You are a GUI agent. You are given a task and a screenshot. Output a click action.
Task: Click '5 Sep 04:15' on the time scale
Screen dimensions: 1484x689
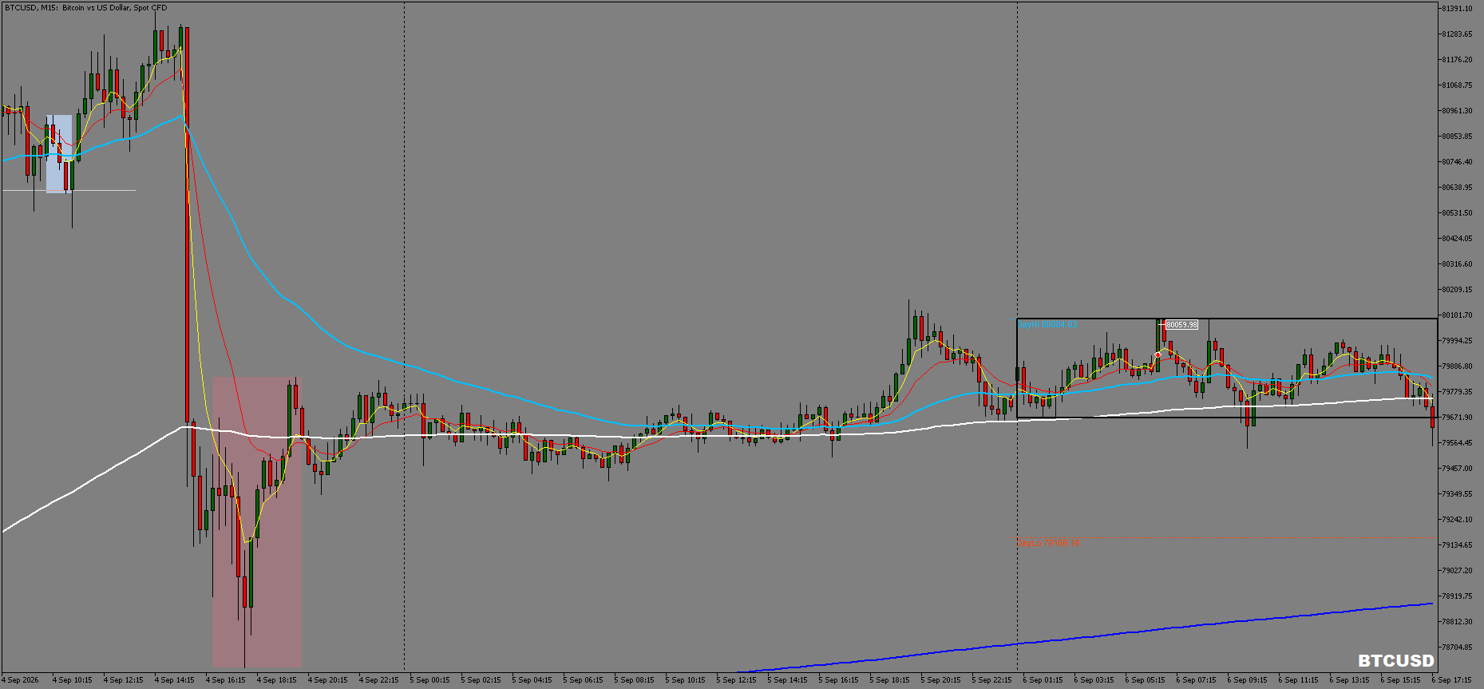click(532, 680)
